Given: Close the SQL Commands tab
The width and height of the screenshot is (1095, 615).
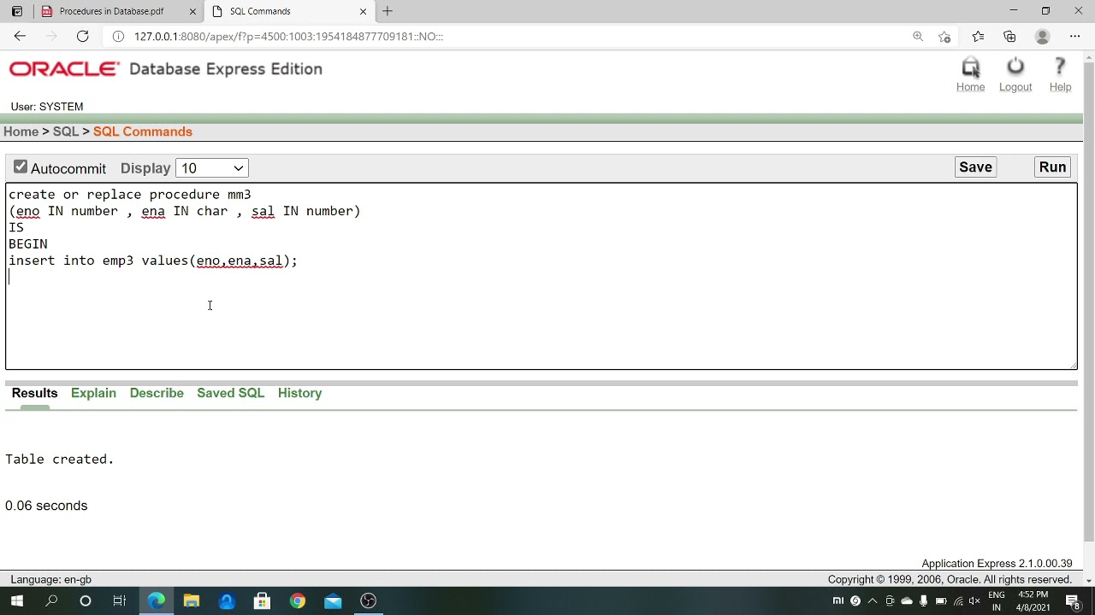Looking at the screenshot, I should point(363,11).
